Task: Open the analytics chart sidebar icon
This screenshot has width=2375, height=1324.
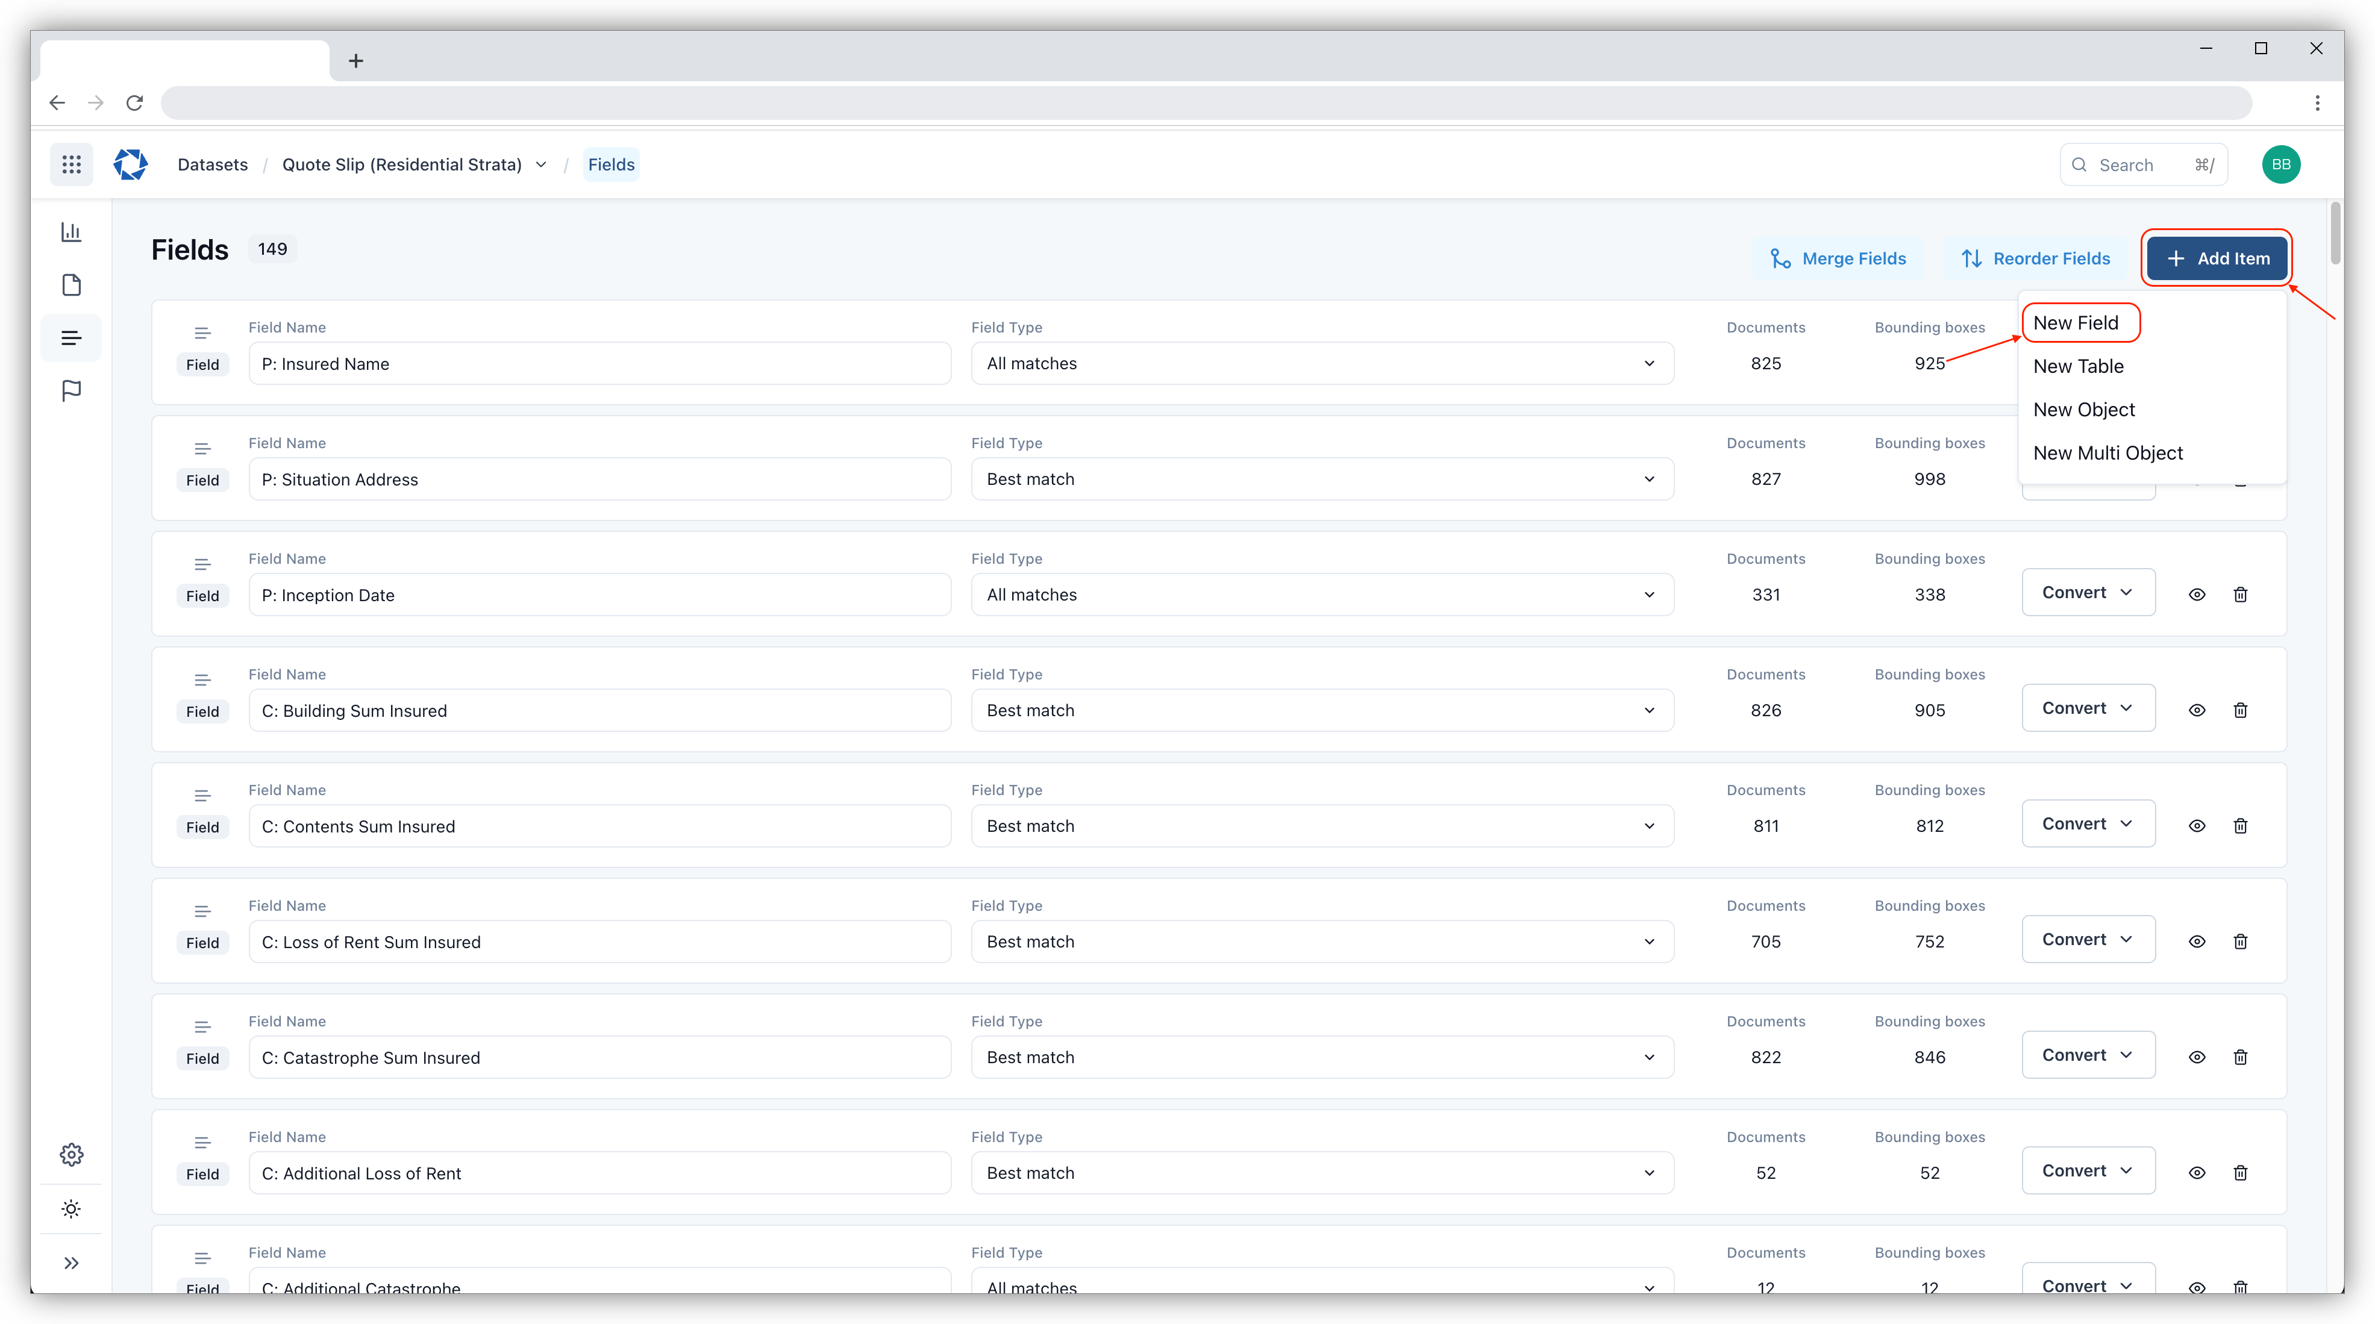Action: coord(71,233)
